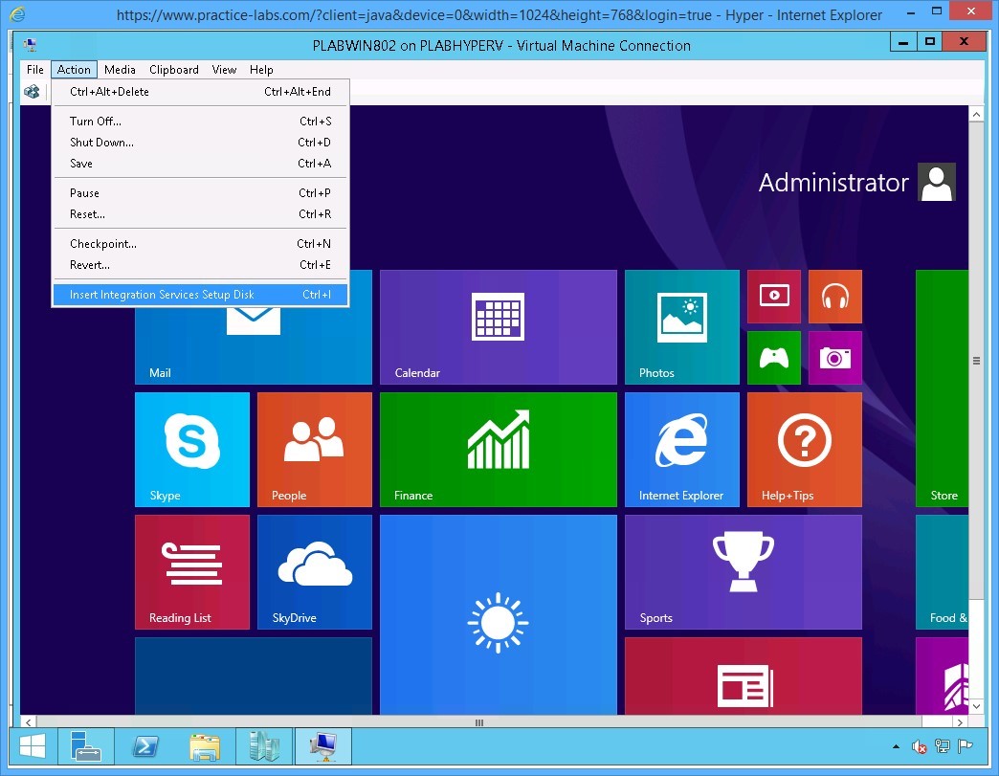Screen dimensions: 999x776
Task: Open the Photos tile
Action: click(x=681, y=325)
